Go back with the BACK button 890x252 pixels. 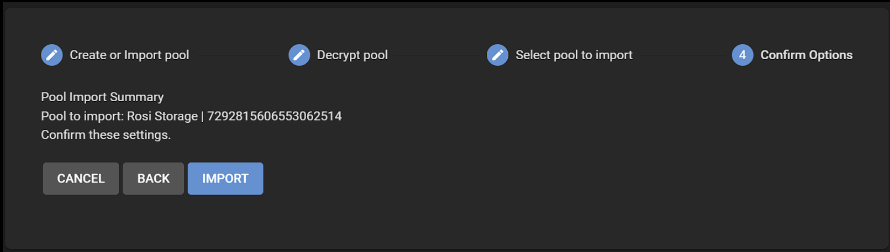point(154,179)
